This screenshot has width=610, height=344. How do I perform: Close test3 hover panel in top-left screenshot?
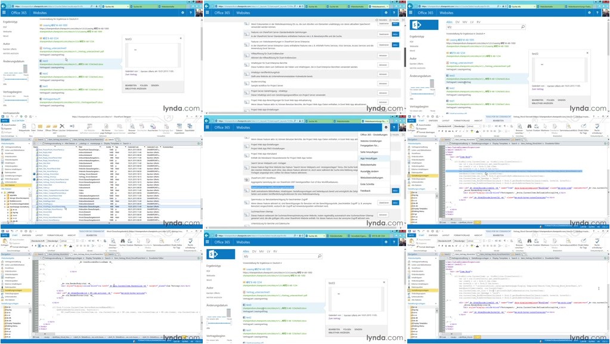(181, 38)
